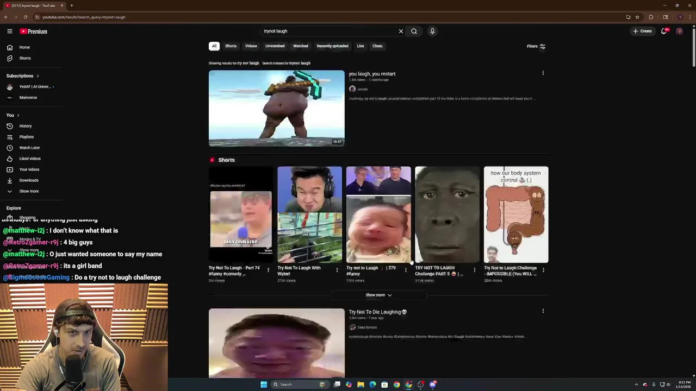Screen dimensions: 696x391
Task: Open the YouTube hamburger guide menu
Action: tap(10, 31)
